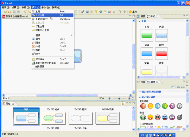The height and width of the screenshot is (137, 190).
Task: Open the 圖標 submenu in Insert menu
Action: tap(52, 35)
